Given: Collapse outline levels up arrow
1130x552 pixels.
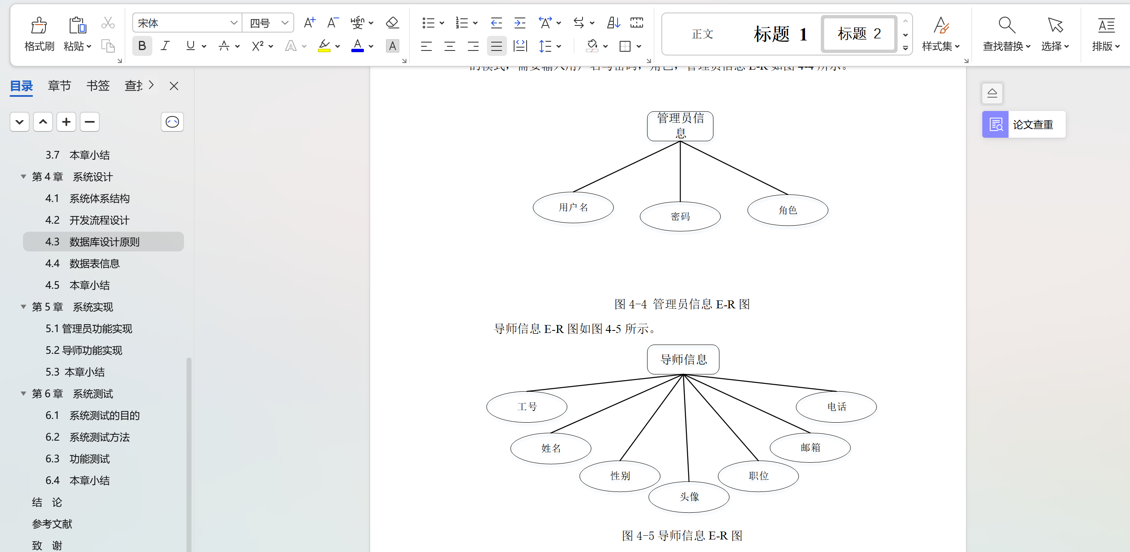Looking at the screenshot, I should [43, 122].
